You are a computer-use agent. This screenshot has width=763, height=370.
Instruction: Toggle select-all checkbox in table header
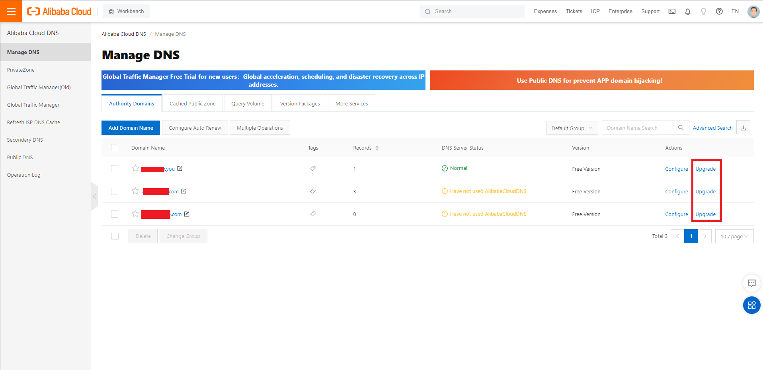115,148
